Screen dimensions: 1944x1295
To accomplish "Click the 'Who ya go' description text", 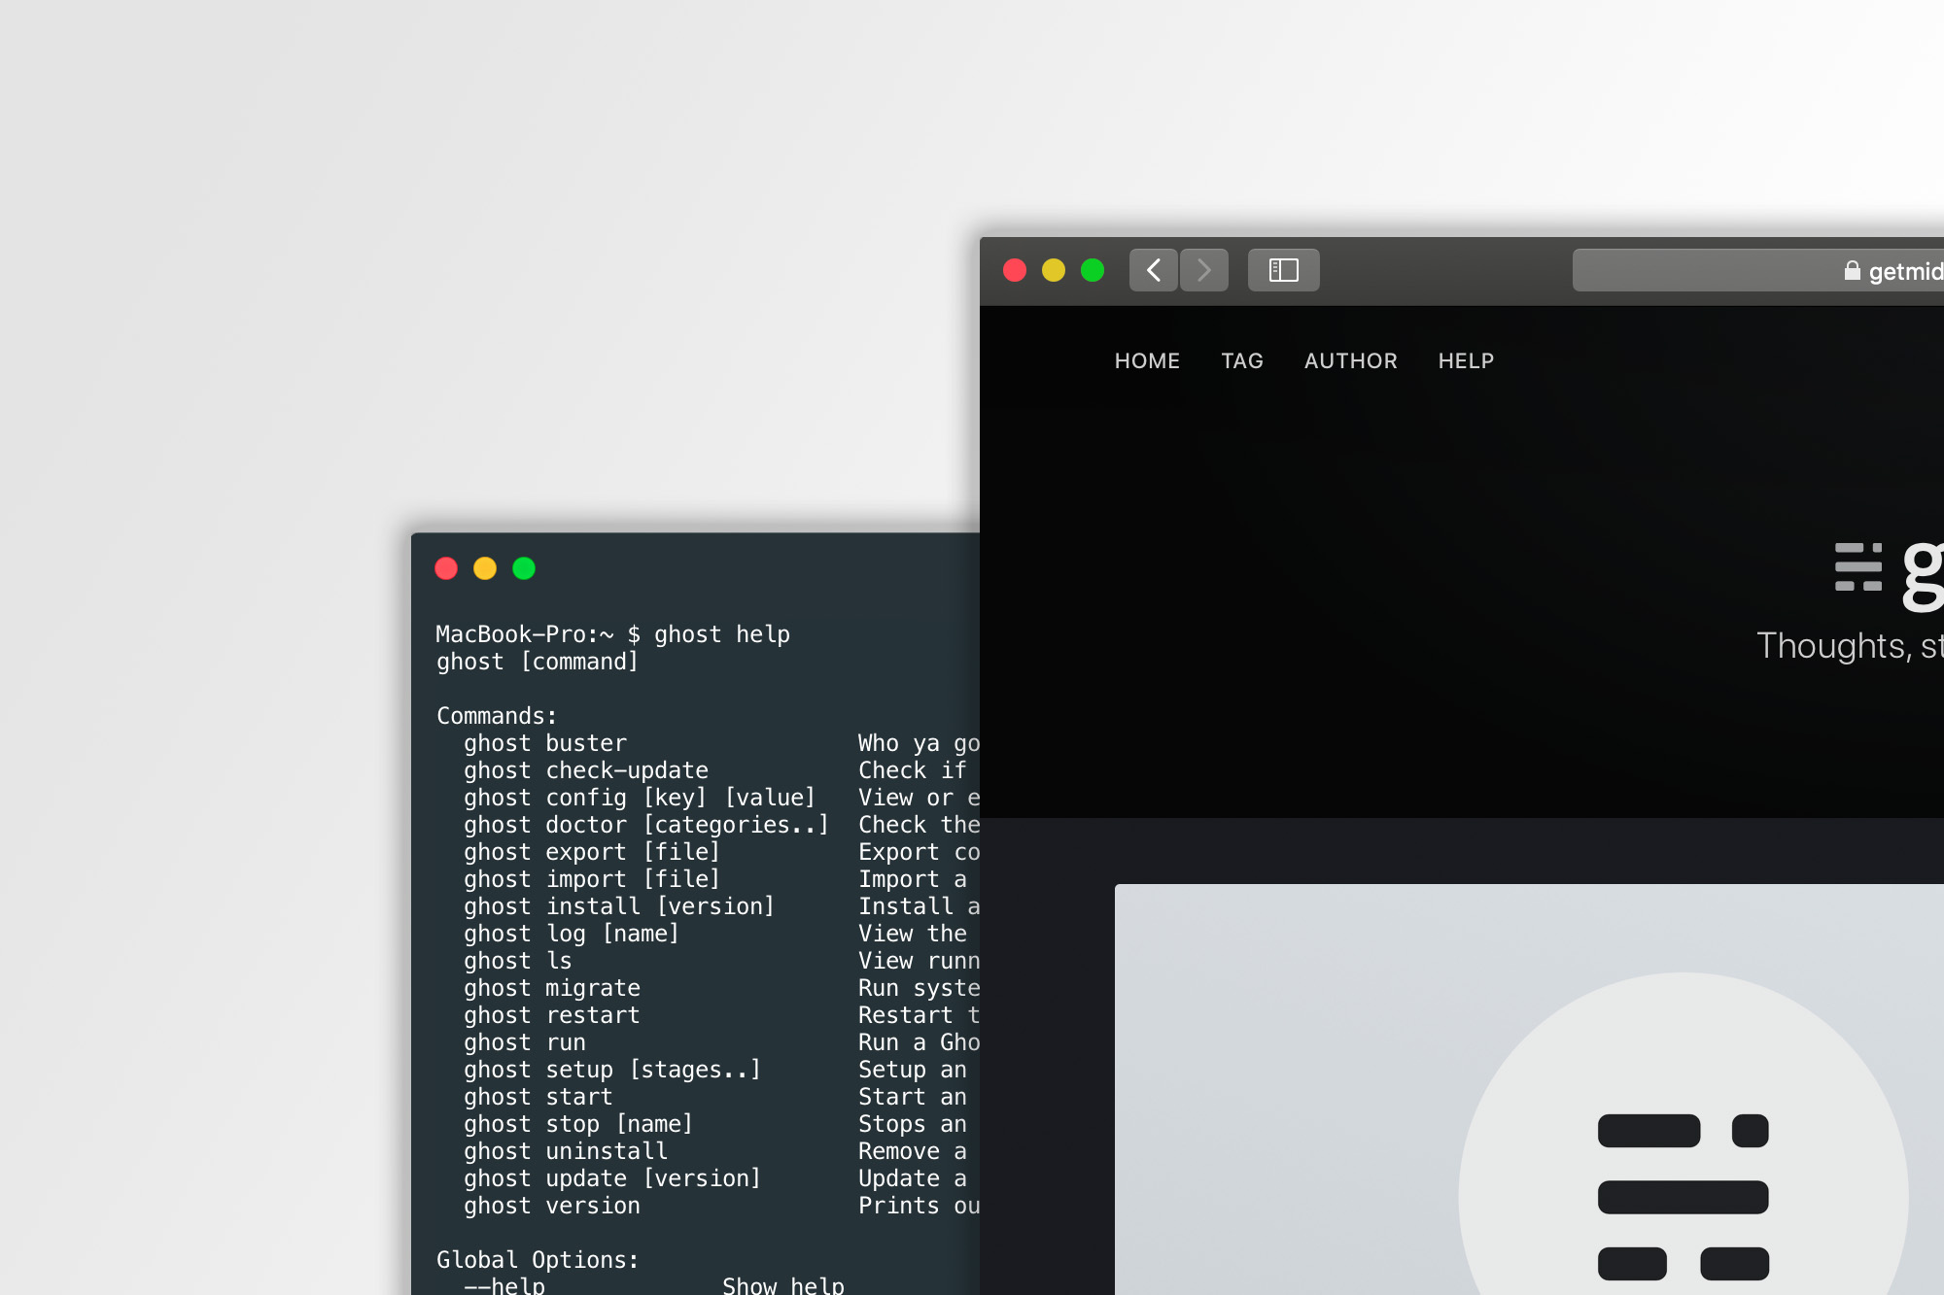I will (x=919, y=743).
